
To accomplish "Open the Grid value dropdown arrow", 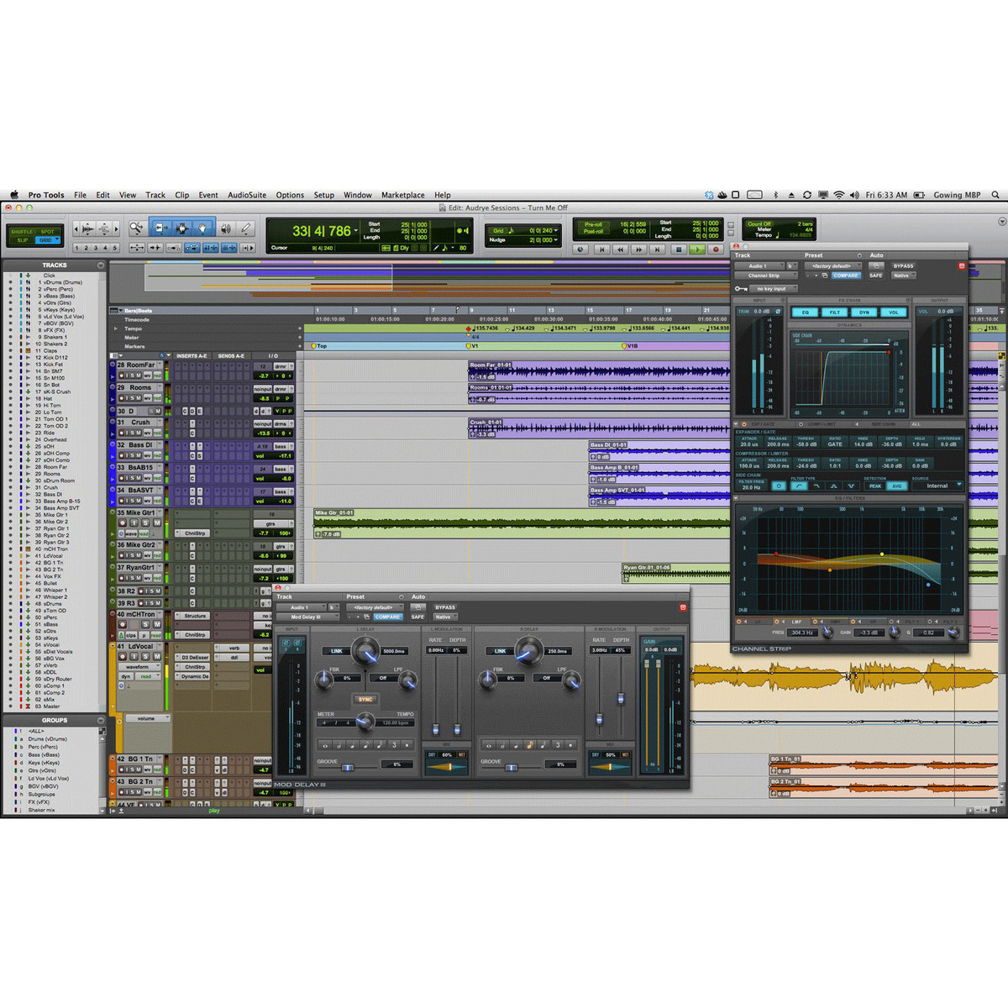I will tap(556, 230).
